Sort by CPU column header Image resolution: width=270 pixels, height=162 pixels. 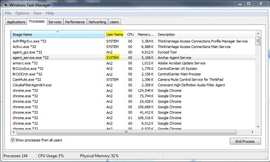click(130, 34)
